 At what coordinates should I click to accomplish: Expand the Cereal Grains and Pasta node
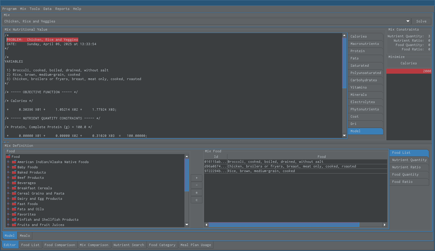tap(8, 193)
